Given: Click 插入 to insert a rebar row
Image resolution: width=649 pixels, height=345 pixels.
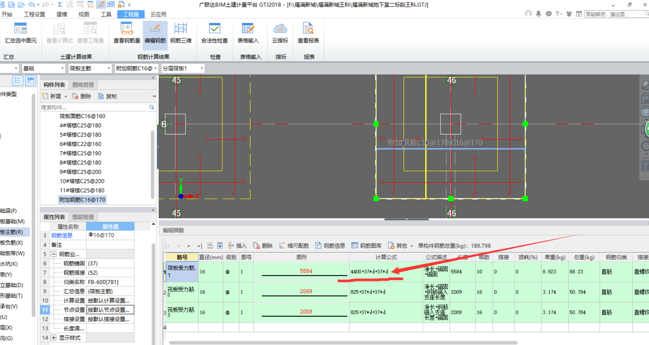Looking at the screenshot, I should [x=237, y=246].
